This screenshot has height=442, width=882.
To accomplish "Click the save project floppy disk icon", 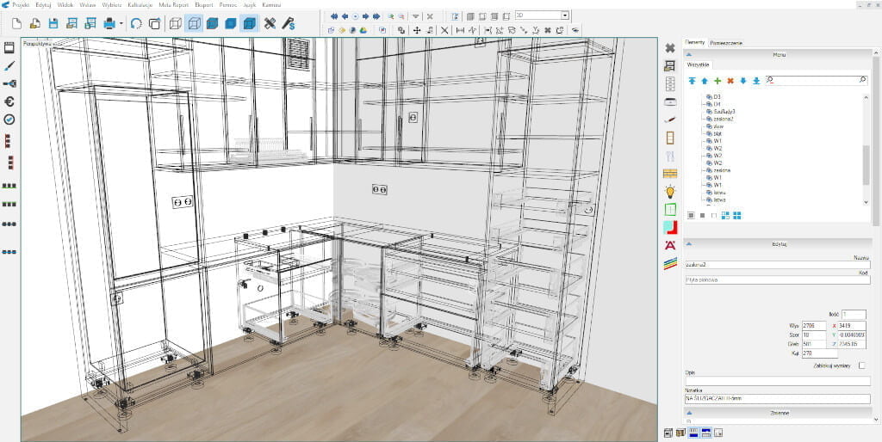I will tap(53, 23).
